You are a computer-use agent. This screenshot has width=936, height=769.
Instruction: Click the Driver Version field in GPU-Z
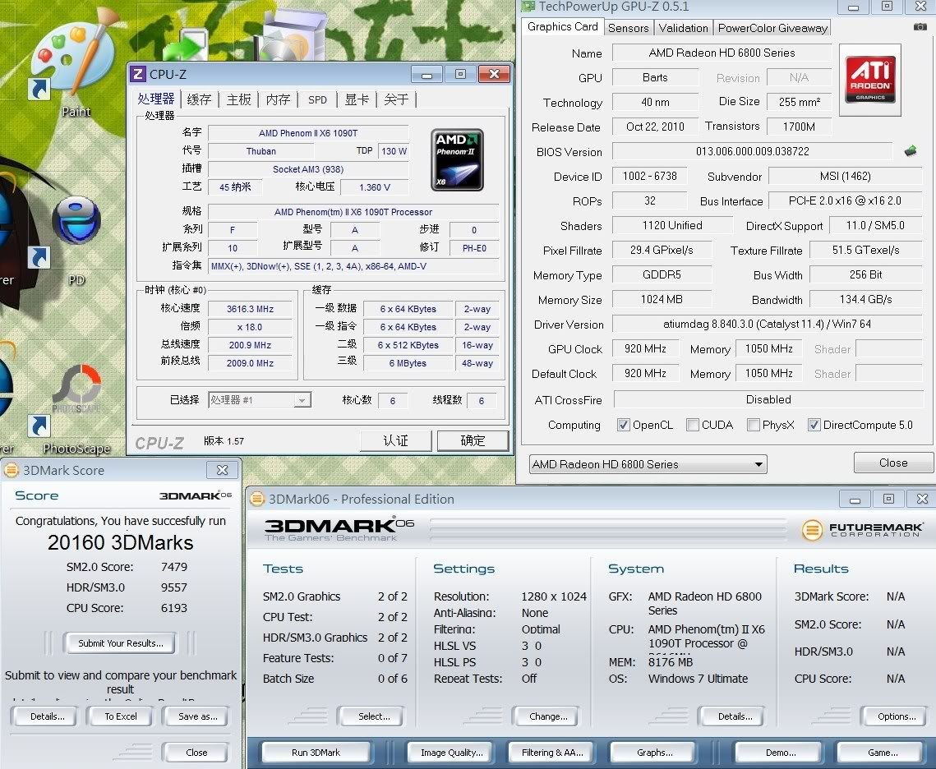coord(767,324)
